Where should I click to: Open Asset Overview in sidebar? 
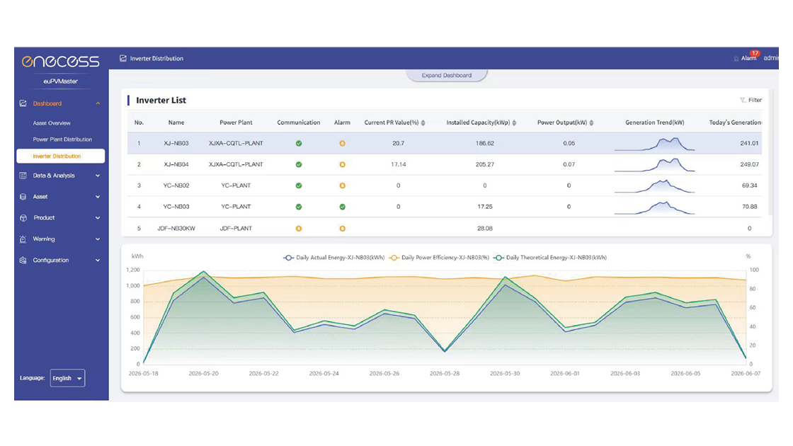(52, 123)
